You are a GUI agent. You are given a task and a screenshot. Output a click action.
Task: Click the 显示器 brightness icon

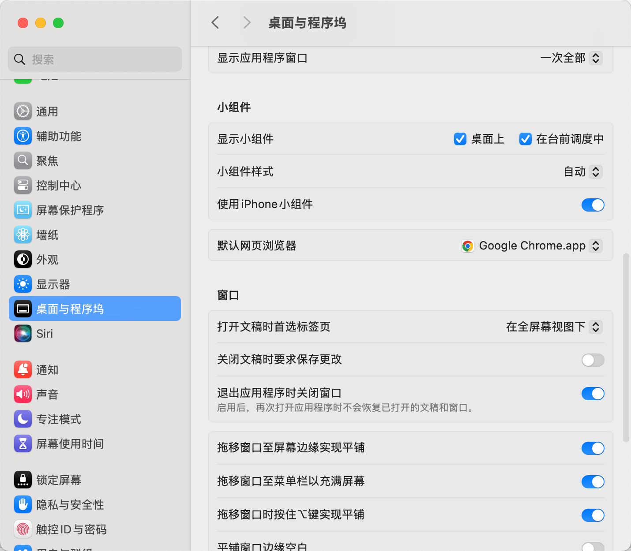tap(23, 284)
